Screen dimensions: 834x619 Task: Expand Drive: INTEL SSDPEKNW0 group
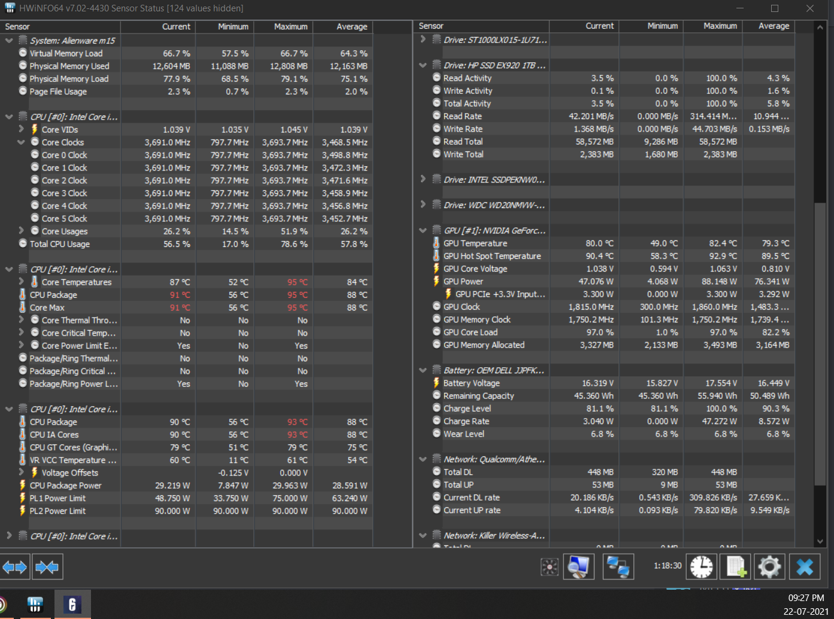423,179
